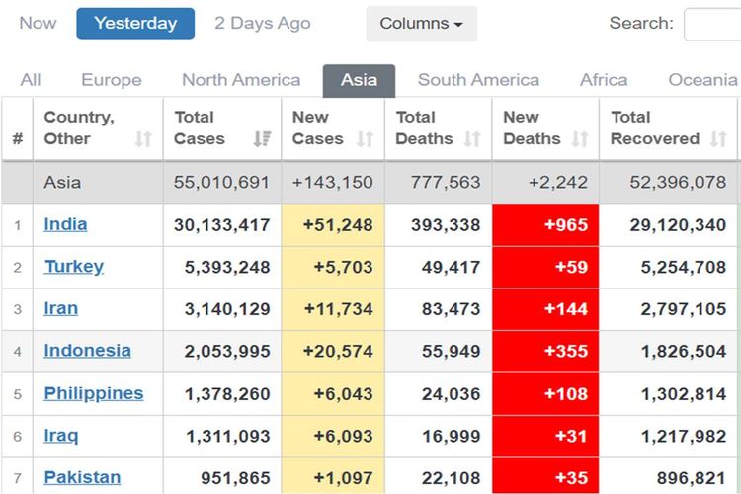This screenshot has width=741, height=494.
Task: Sort by New Deaths column icon
Action: (580, 139)
